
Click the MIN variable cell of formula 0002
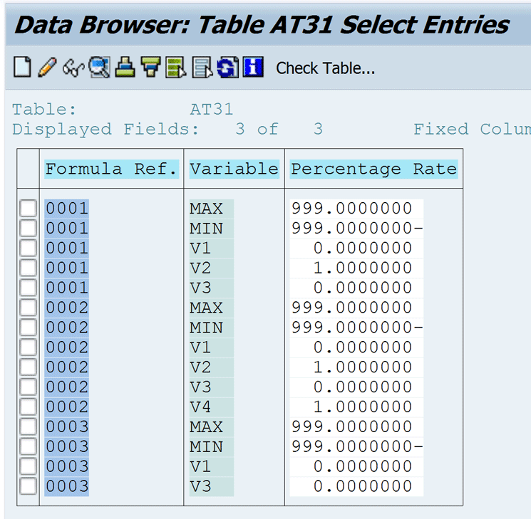[x=211, y=327]
